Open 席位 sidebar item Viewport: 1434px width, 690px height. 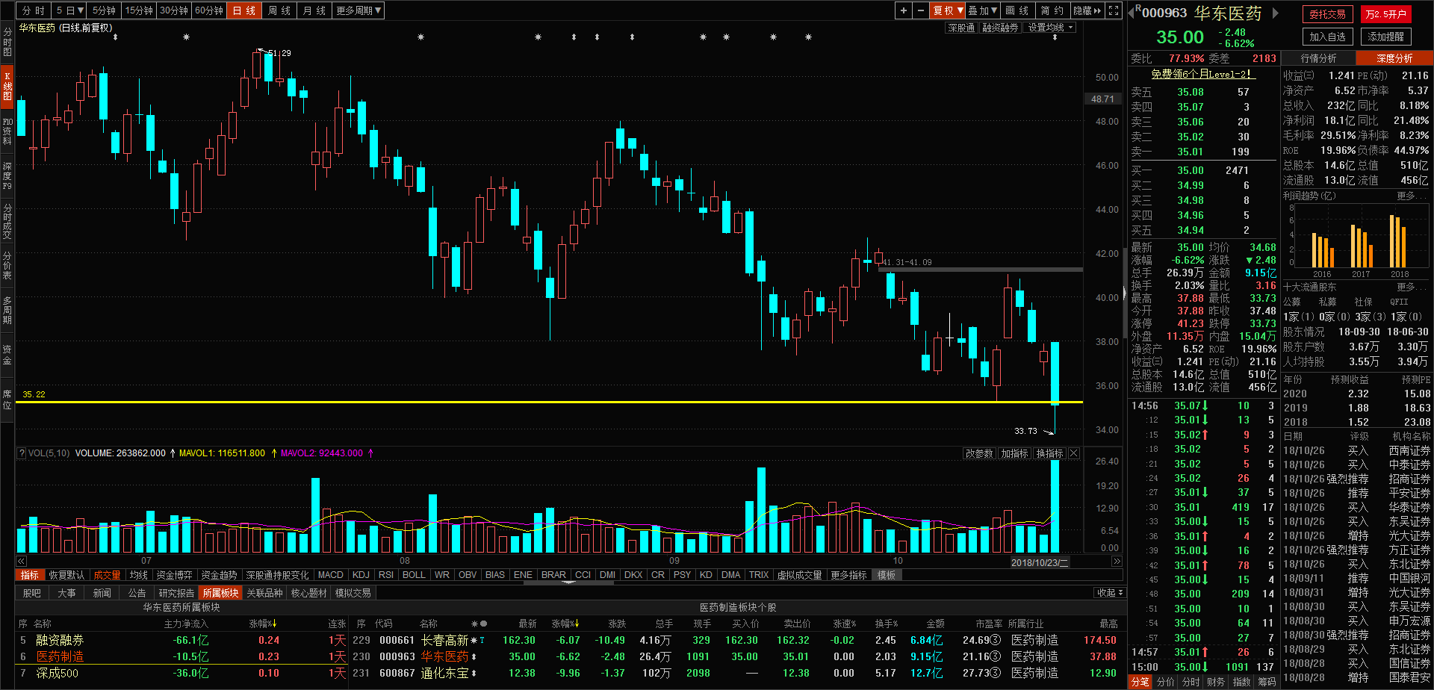coord(7,400)
